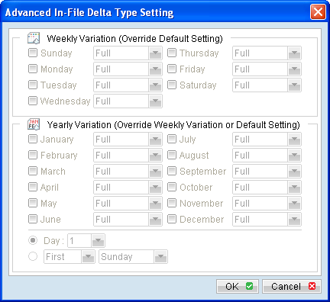Select the Day radio button
This screenshot has height=302, width=330.
click(33, 240)
